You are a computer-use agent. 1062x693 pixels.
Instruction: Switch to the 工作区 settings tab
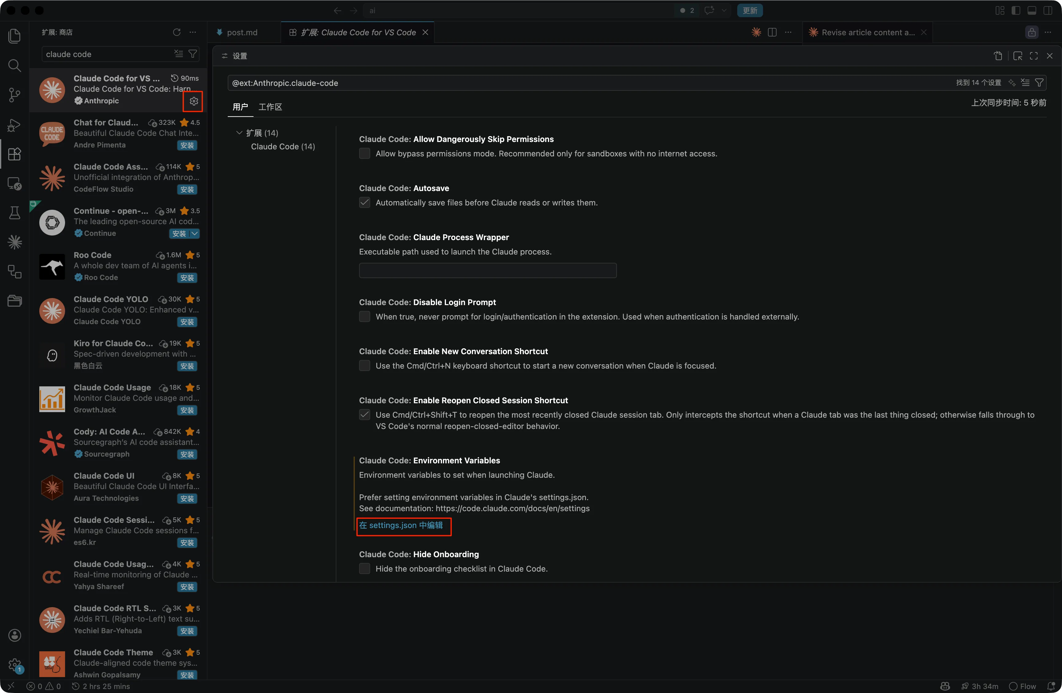[x=270, y=107]
